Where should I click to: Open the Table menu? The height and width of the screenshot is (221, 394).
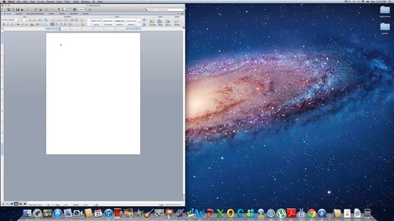coord(76,1)
